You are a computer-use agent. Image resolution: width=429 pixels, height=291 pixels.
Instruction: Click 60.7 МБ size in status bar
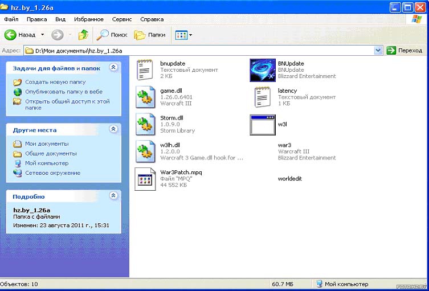pos(283,284)
